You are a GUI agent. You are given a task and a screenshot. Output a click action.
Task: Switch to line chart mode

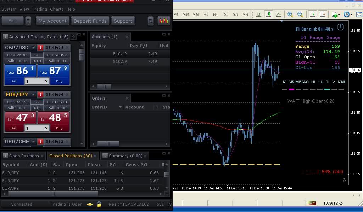(x=279, y=14)
